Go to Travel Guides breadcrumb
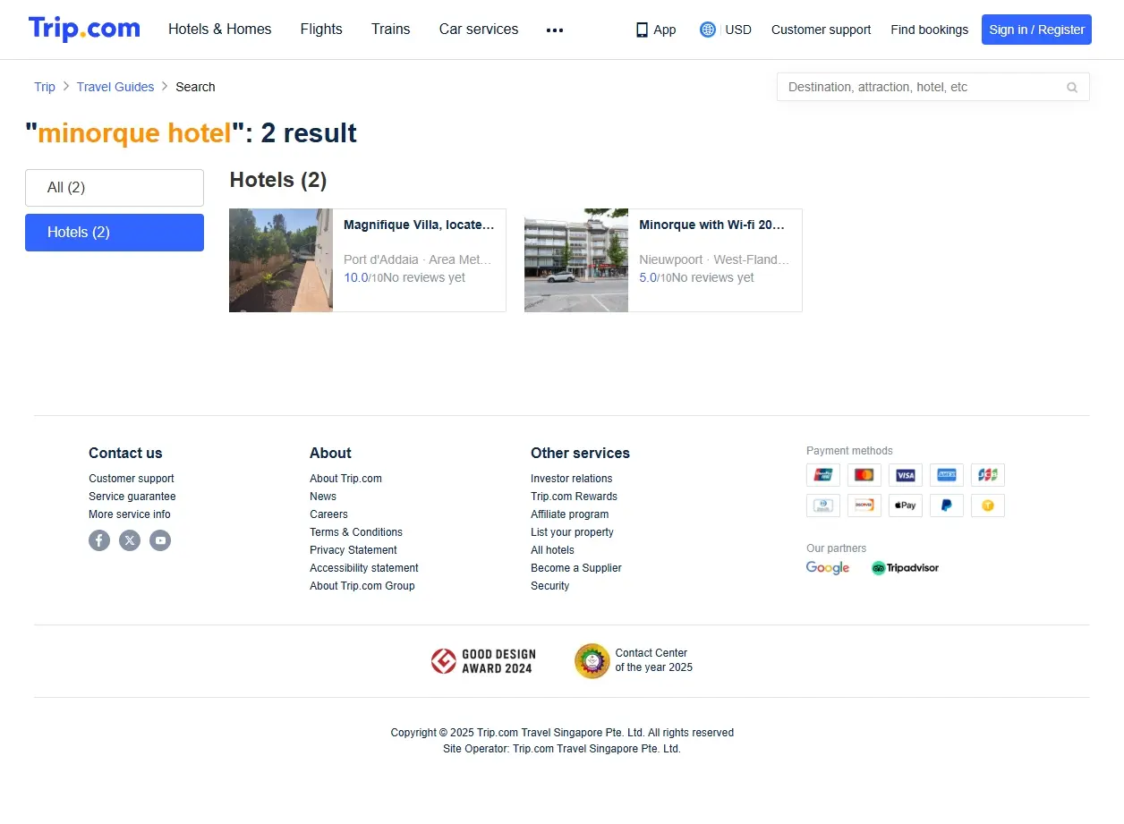The image size is (1124, 824). 115,87
